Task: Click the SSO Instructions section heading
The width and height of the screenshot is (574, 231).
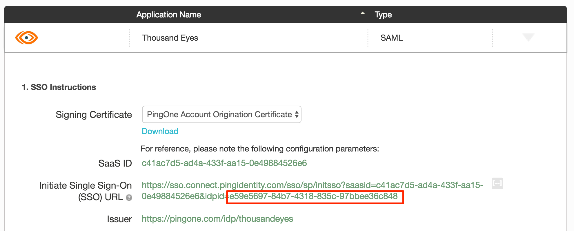Action: point(59,87)
